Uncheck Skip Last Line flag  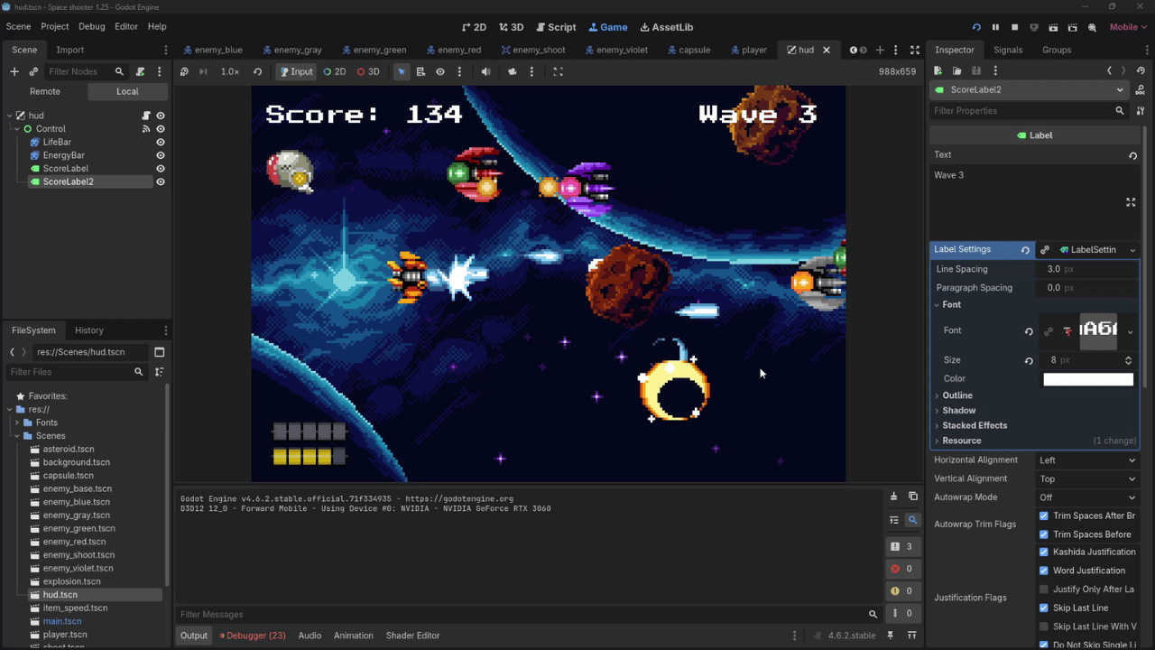click(1044, 608)
